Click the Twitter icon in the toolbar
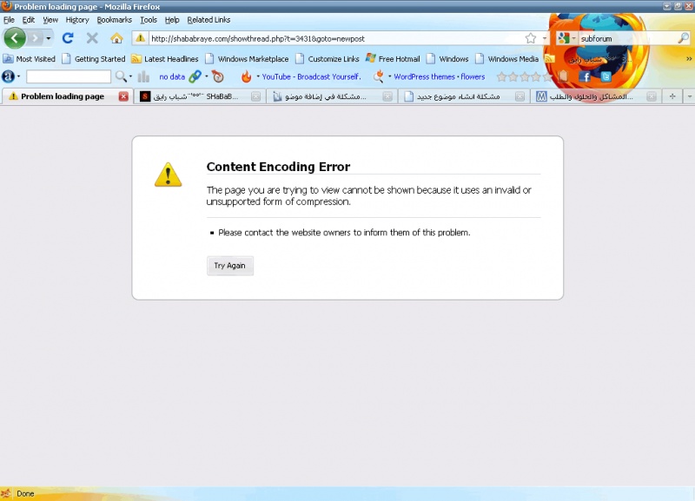 click(x=606, y=76)
